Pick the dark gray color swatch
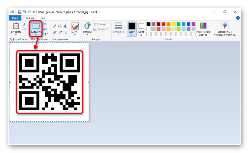 pos(153,24)
